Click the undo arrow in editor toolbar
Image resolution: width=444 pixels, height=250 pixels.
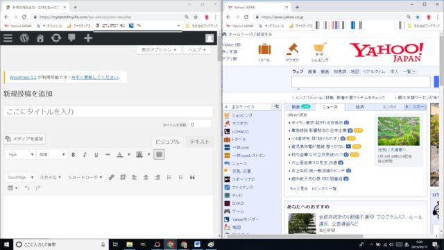(27, 188)
